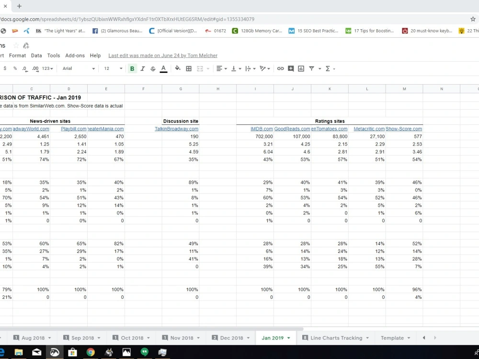Click the Drive move-to icon beside the title
This screenshot has height=359, width=479.
(x=26, y=45)
